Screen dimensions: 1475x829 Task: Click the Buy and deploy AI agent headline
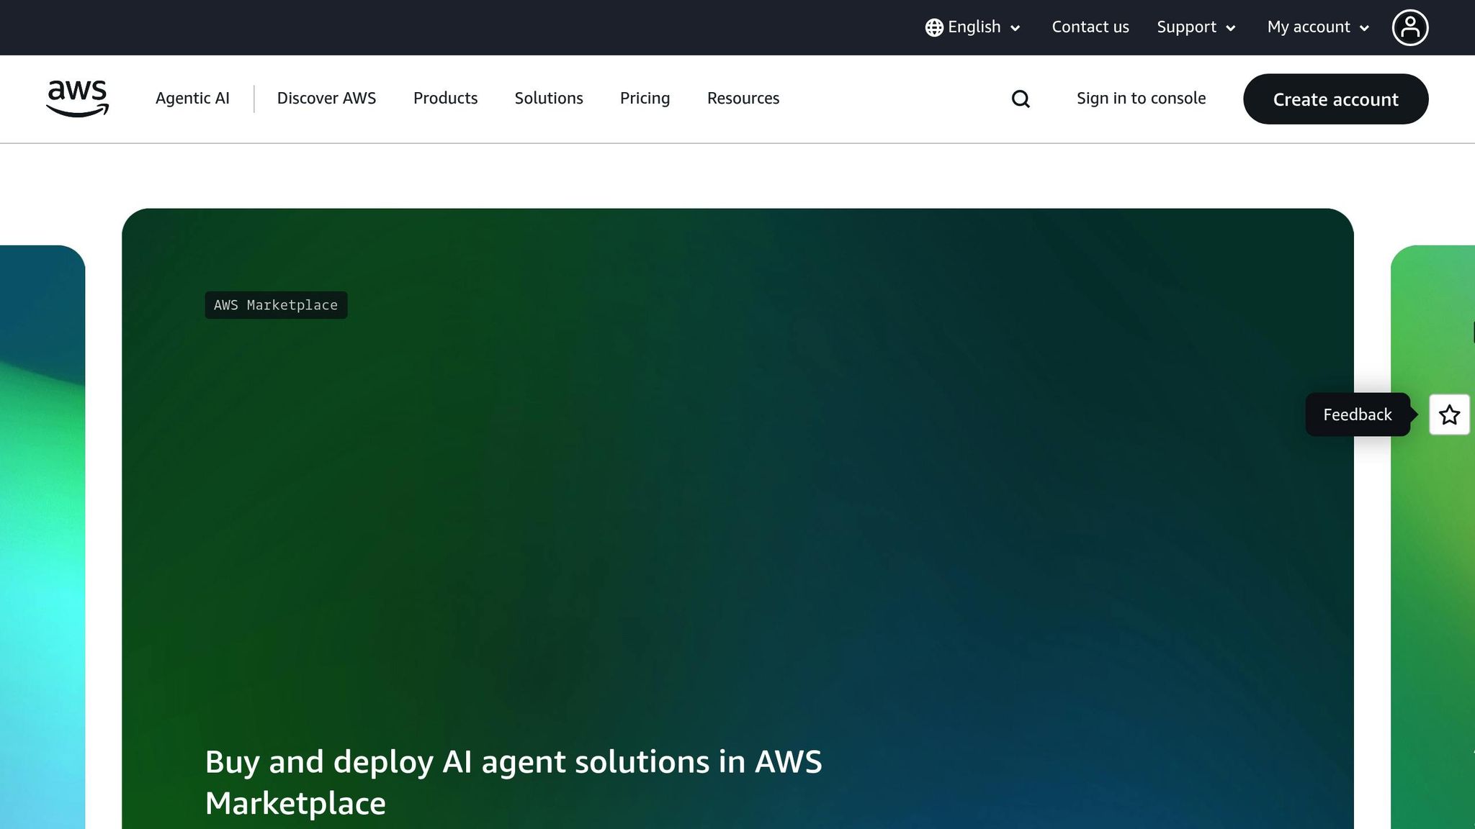514,782
